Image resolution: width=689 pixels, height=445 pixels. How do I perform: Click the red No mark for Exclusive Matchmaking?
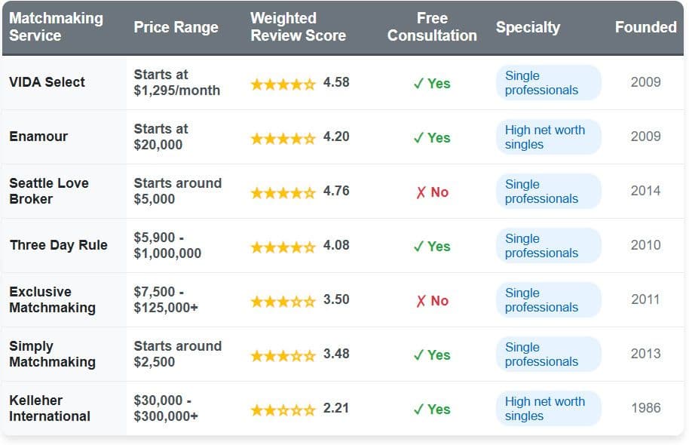coord(432,301)
